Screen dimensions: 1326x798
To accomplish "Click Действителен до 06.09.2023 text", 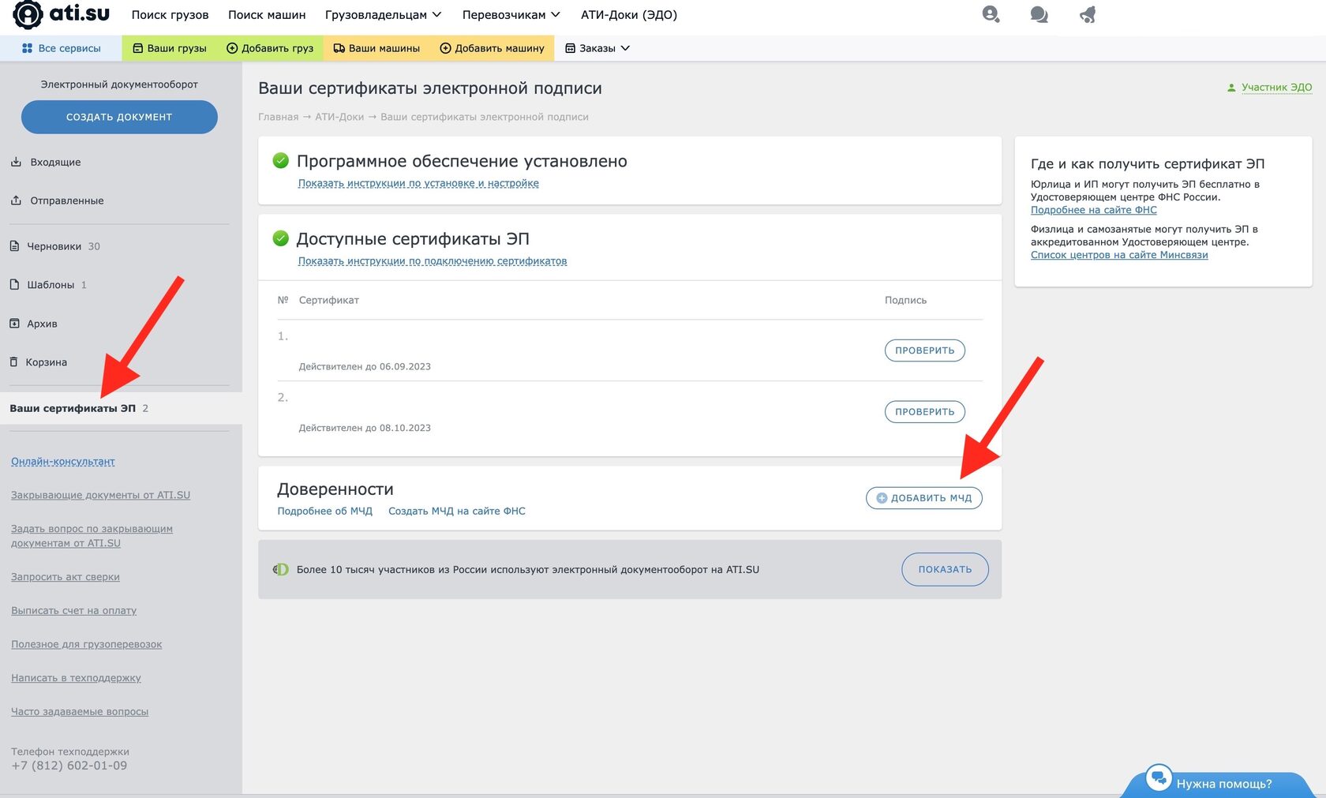I will click(x=365, y=366).
